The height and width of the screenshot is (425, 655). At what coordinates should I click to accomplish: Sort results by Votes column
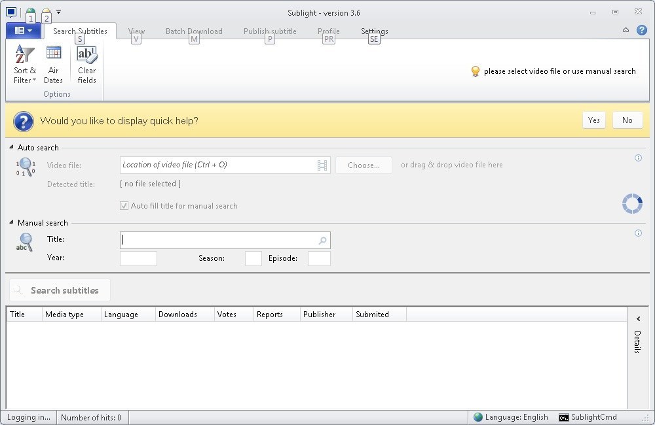(234, 314)
